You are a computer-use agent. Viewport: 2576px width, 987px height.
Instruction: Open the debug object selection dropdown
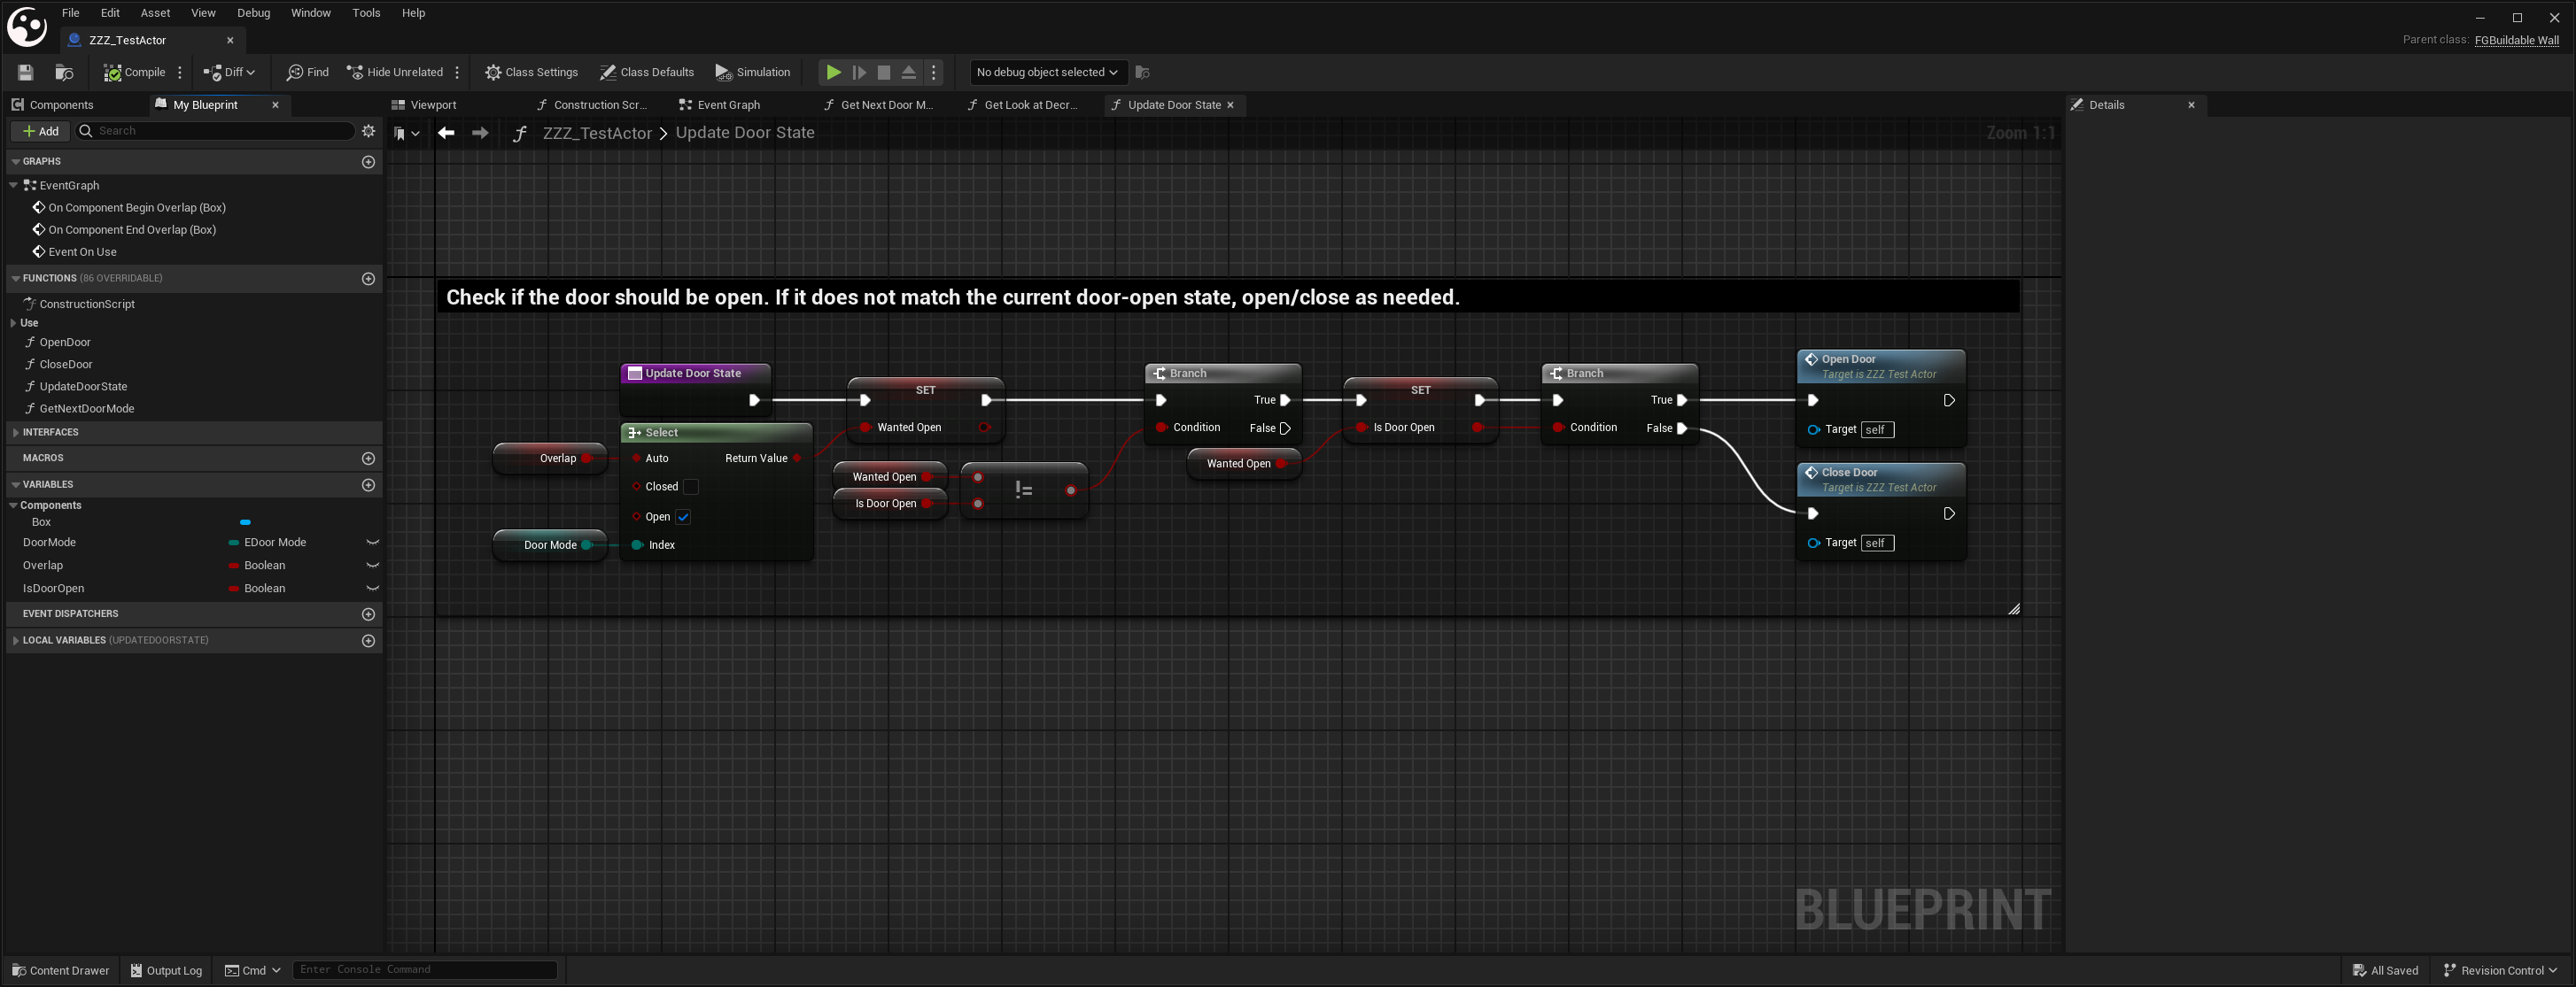[1047, 72]
